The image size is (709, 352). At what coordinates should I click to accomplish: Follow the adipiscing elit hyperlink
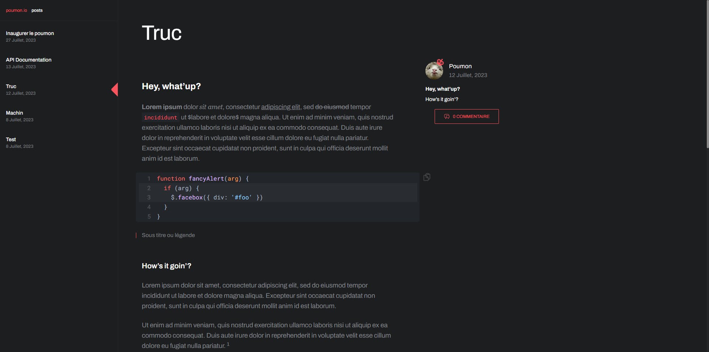pyautogui.click(x=280, y=107)
